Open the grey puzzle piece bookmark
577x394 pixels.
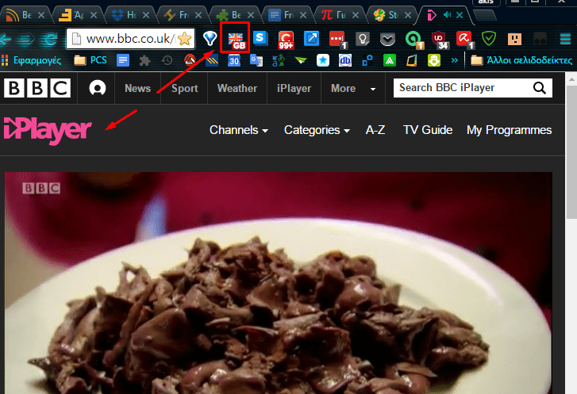(x=144, y=60)
